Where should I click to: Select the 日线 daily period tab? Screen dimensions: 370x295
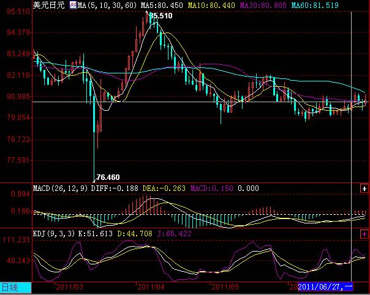pos(15,288)
